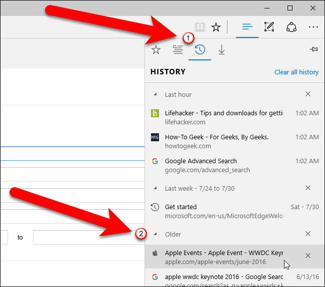Click the HISTORY heading
The image size is (325, 287).
click(168, 72)
